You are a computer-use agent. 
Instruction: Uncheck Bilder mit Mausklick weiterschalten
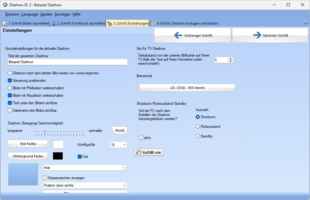coord(10,95)
